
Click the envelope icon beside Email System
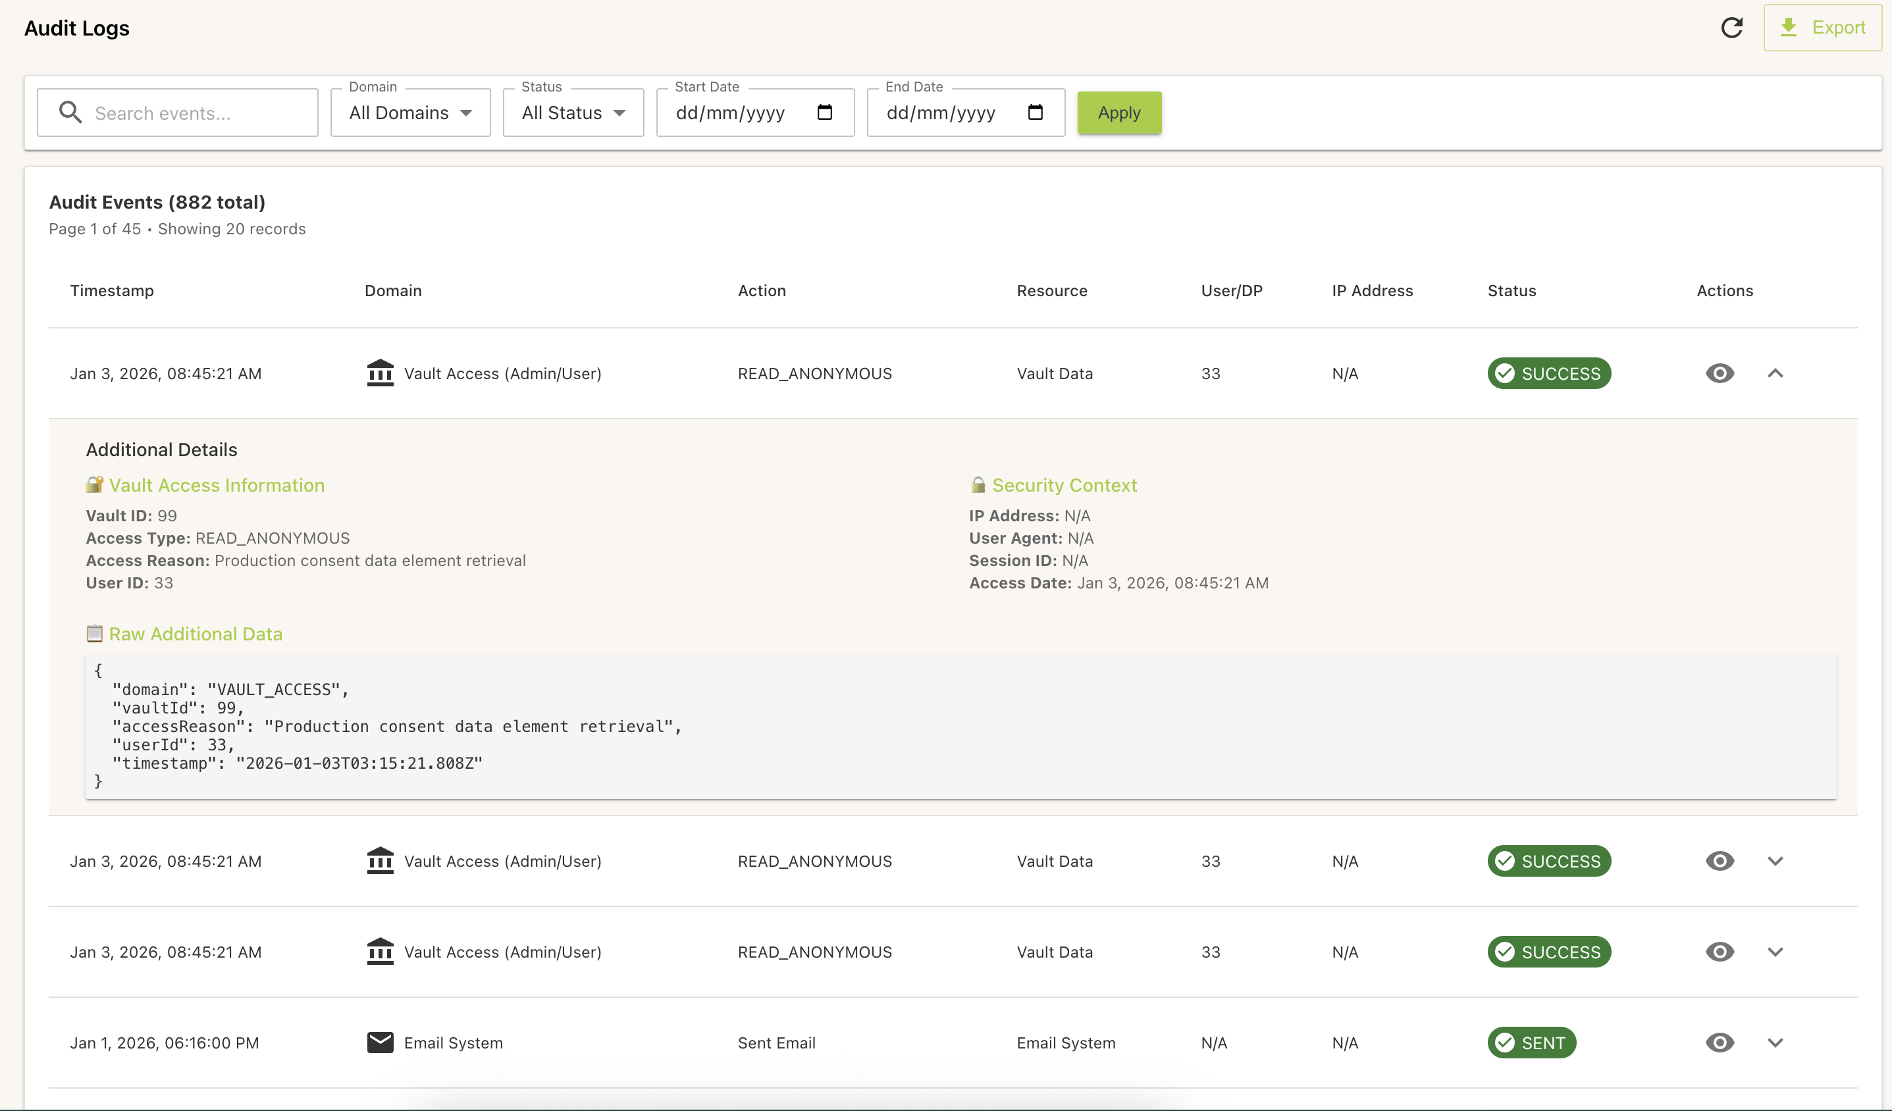click(381, 1042)
